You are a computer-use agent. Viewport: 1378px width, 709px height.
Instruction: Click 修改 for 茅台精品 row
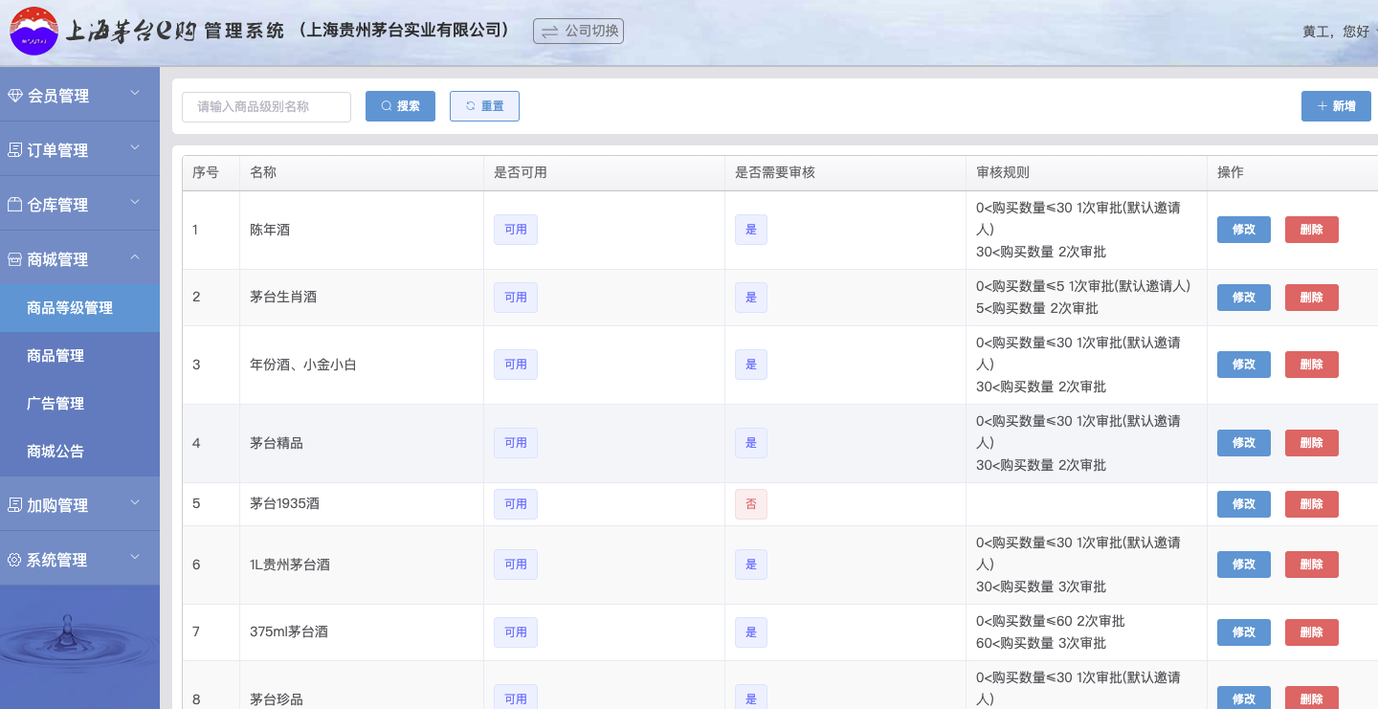tap(1244, 443)
